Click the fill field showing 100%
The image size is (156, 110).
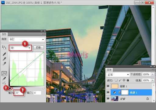(146, 80)
